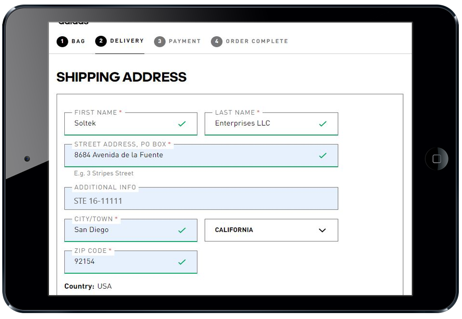
Task: Click into the Additional Info field
Action: tap(201, 201)
